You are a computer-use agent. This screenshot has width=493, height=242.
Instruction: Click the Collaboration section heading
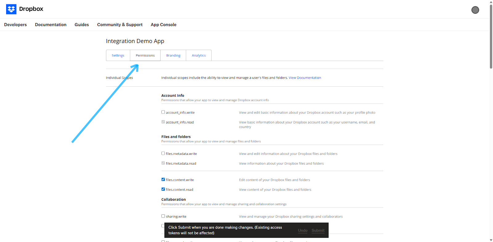pos(173,199)
